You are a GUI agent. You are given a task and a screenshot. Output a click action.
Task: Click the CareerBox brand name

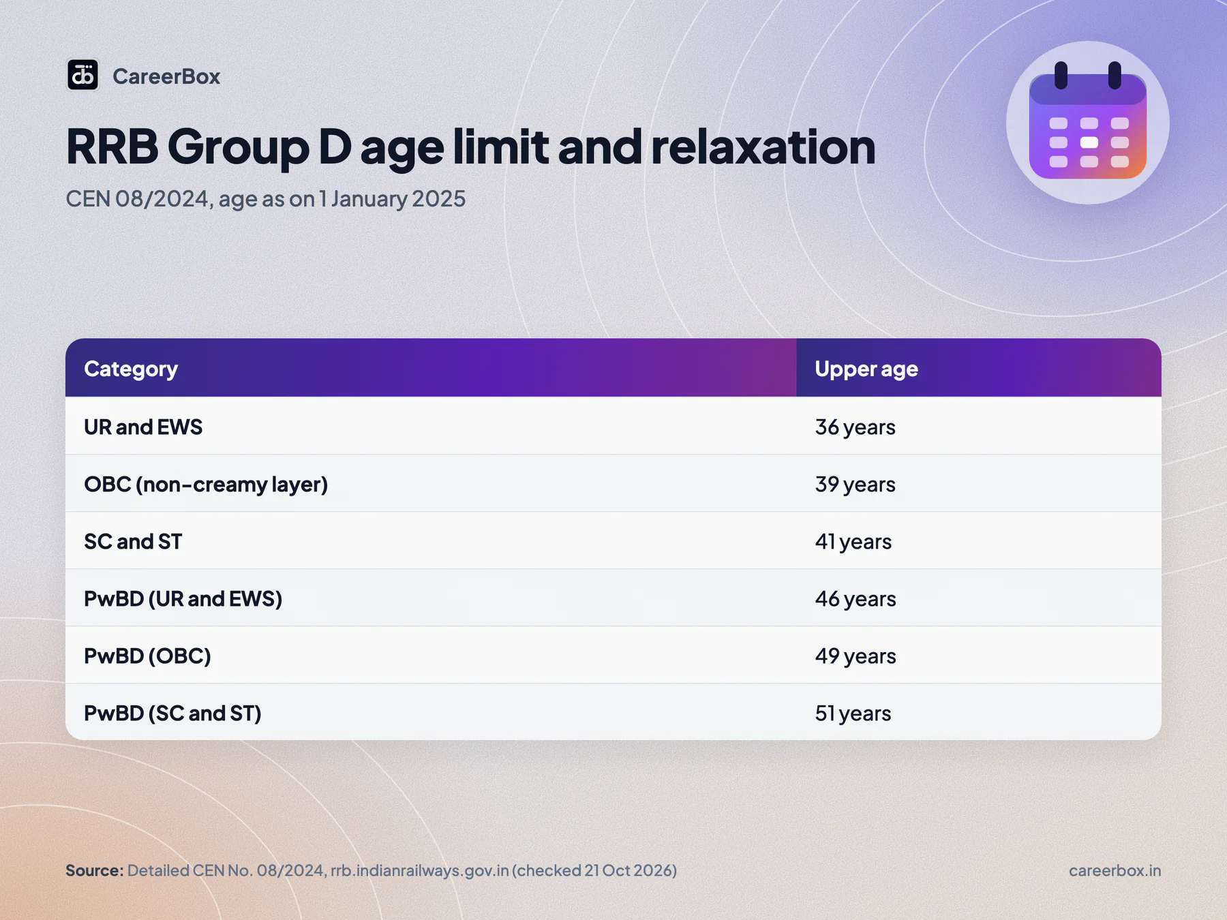click(x=166, y=76)
